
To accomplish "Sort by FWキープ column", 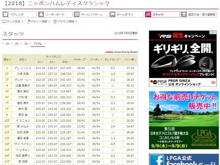I will pyautogui.click(x=81, y=60).
